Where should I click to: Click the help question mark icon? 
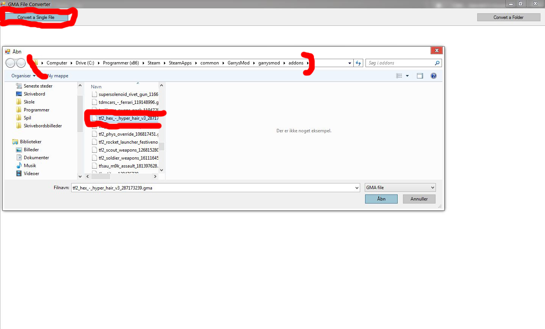coord(434,76)
